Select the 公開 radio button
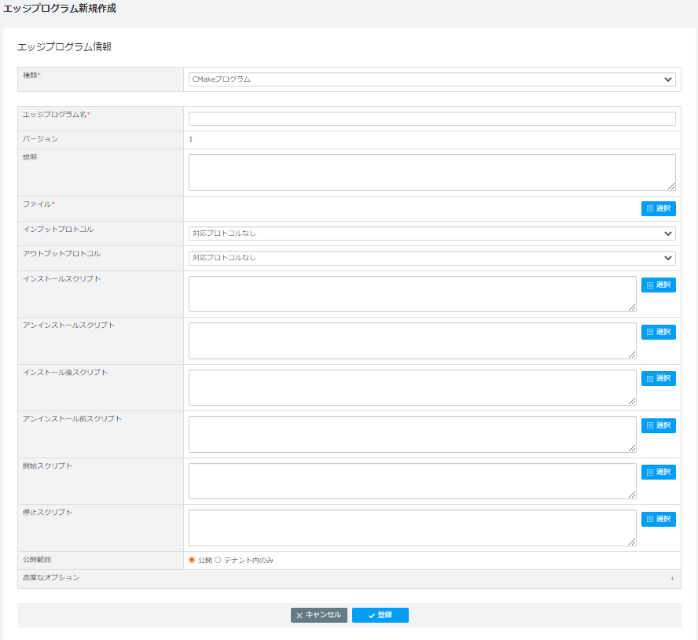The width and height of the screenshot is (698, 640). [192, 560]
